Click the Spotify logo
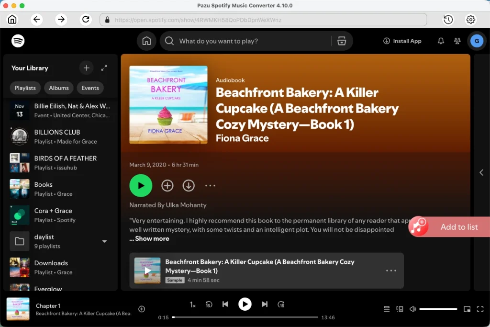This screenshot has height=327, width=490. click(x=18, y=41)
